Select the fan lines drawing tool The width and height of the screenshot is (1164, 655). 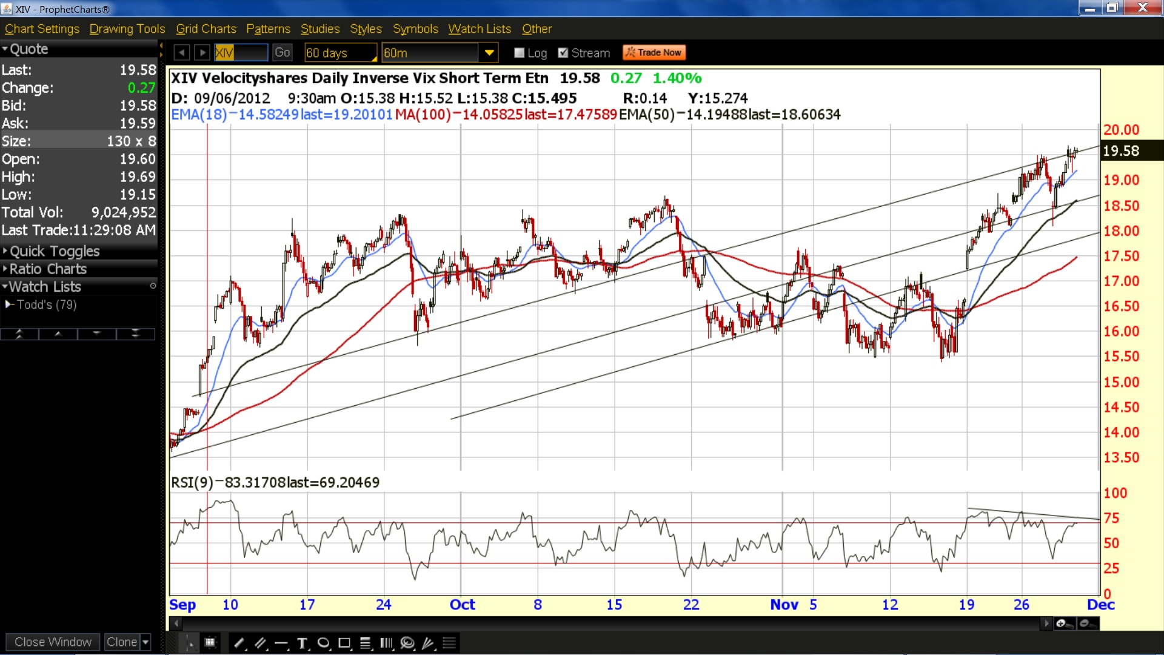429,643
